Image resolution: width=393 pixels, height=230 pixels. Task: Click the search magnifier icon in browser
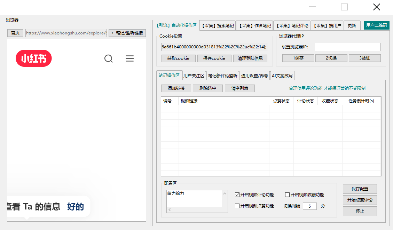tap(109, 58)
